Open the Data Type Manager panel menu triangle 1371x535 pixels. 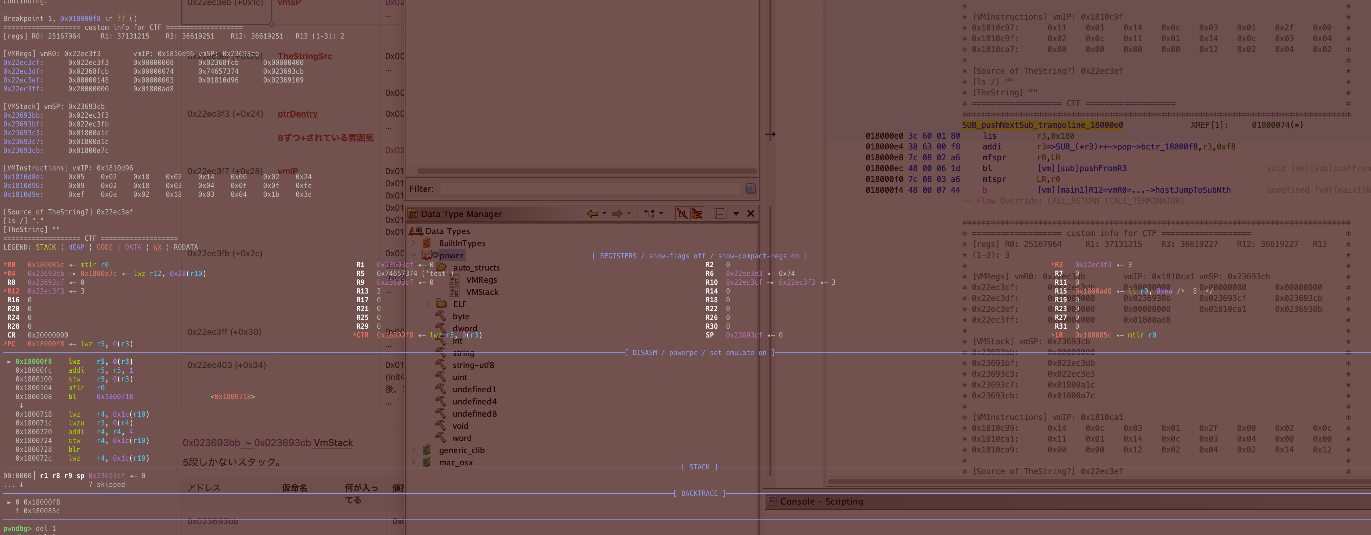pyautogui.click(x=736, y=214)
